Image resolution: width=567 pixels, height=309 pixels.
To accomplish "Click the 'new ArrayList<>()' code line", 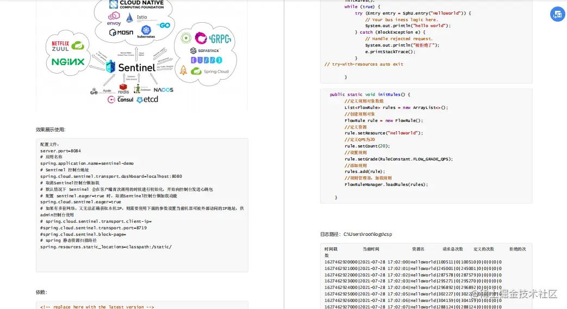I will pyautogui.click(x=396, y=107).
